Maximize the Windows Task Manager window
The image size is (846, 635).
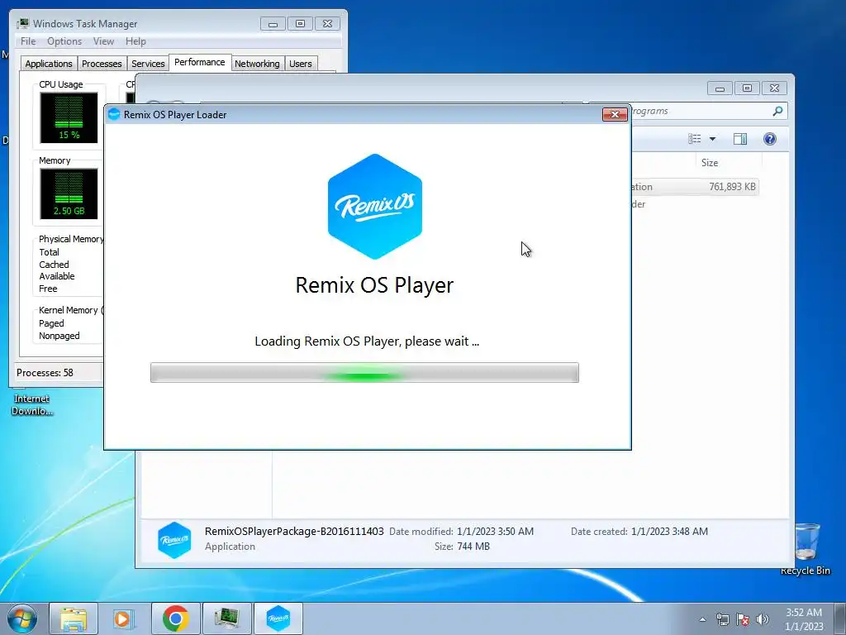click(300, 24)
